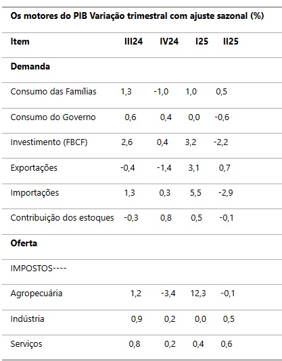282x361 pixels.
Task: Select the Consumo das Famílias row label
Action: 53,92
